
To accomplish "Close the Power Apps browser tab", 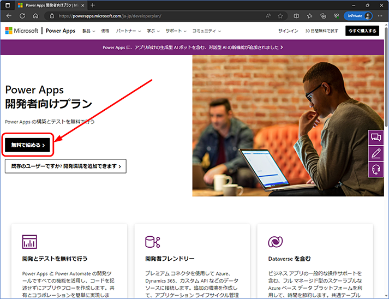I will [82, 5].
